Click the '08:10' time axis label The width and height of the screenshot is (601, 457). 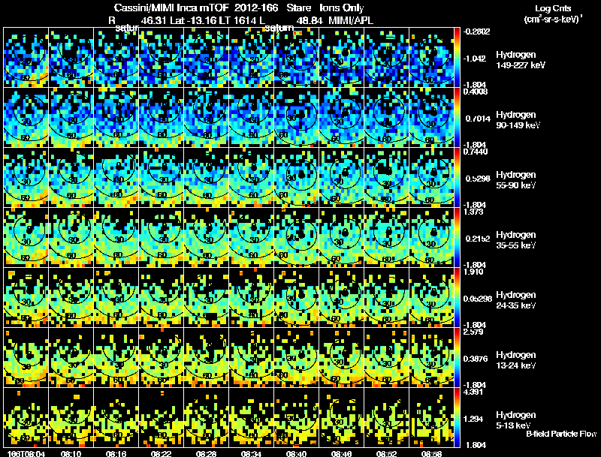click(x=71, y=454)
